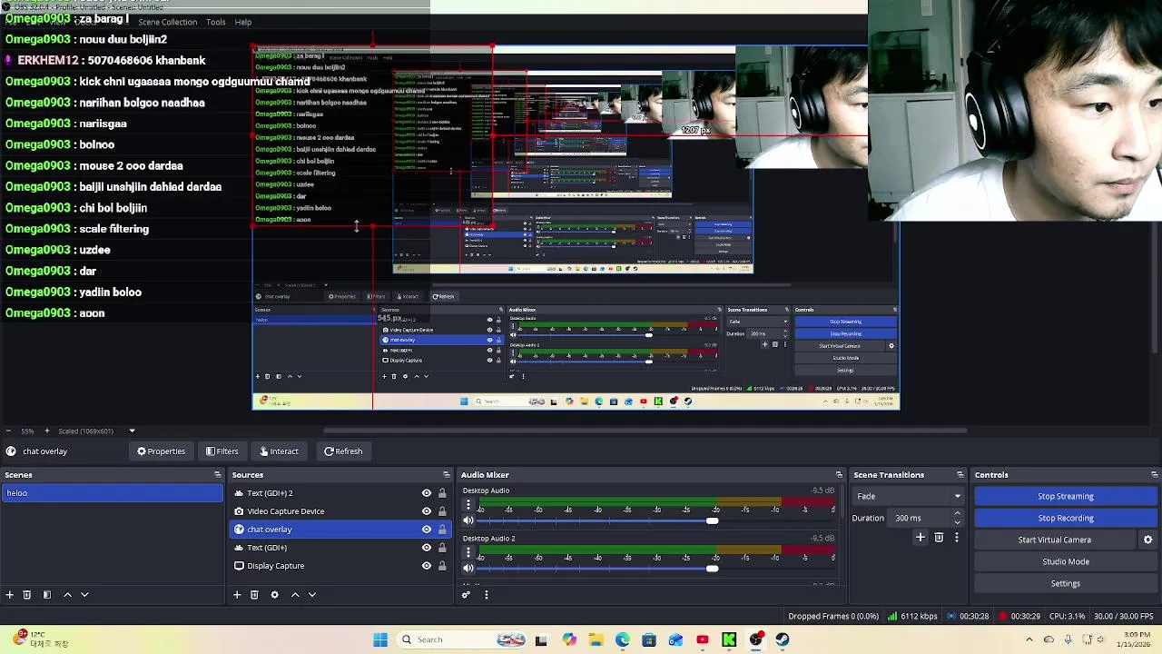Screen dimensions: 1162x654
Task: Toggle lock on chat overlay source
Action: (442, 530)
